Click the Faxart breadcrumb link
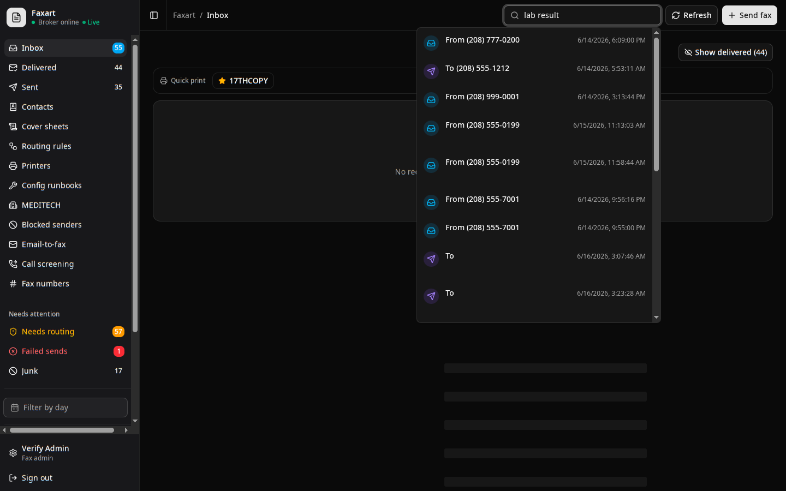This screenshot has height=491, width=786. [184, 15]
